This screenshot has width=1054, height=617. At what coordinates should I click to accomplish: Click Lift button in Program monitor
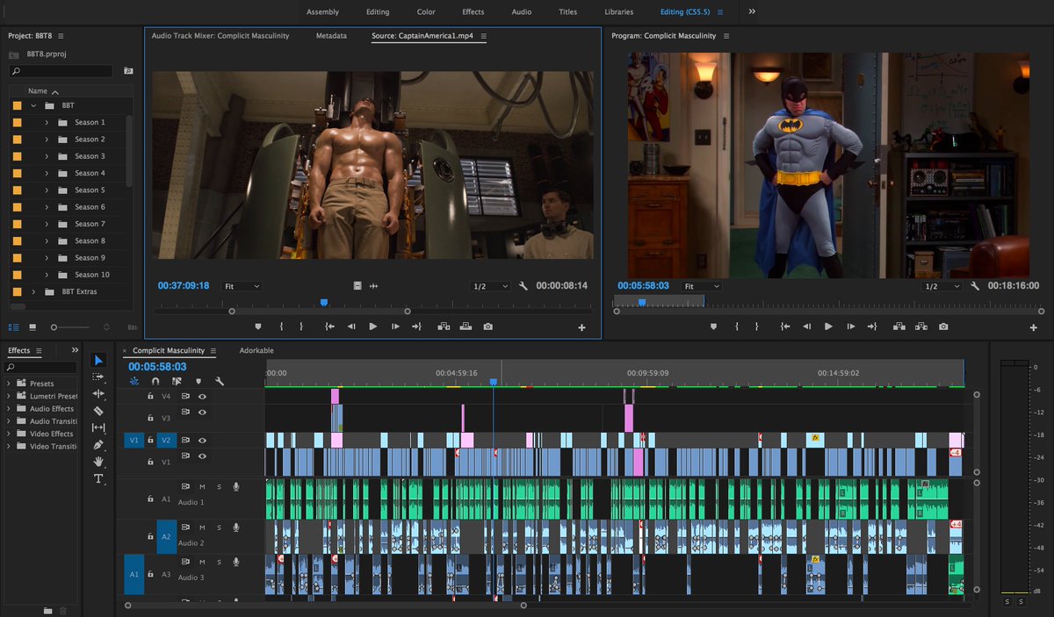899,326
